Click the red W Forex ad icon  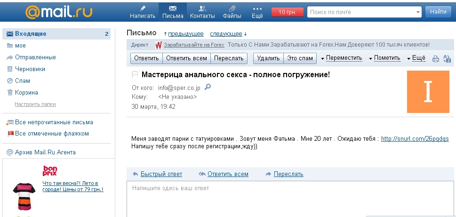click(x=159, y=45)
